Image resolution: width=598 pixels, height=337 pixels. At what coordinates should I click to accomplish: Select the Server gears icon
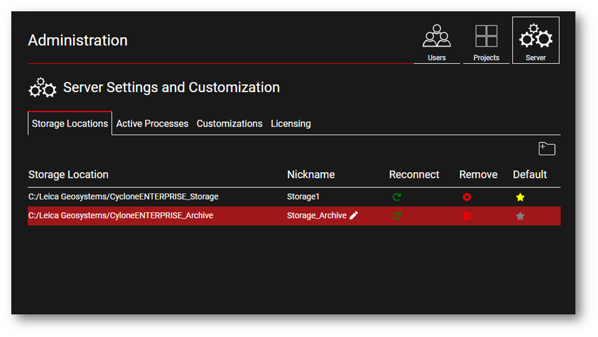(x=536, y=38)
